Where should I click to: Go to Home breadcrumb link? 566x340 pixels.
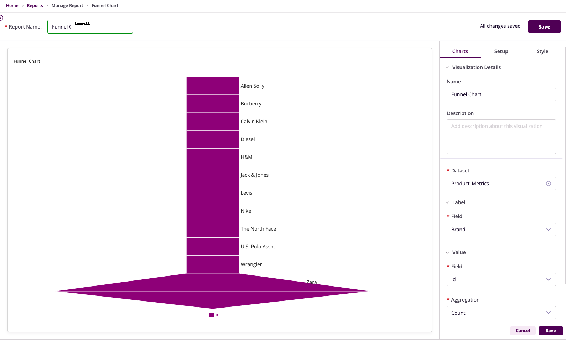click(12, 6)
